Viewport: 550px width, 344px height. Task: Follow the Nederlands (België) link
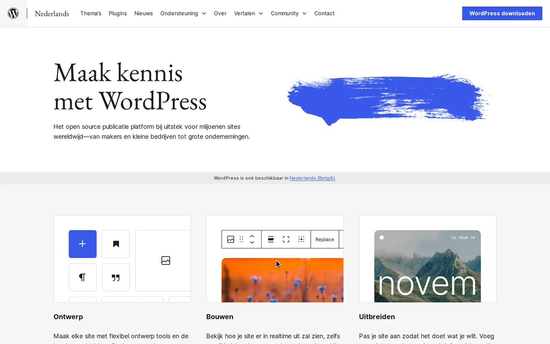click(x=312, y=178)
